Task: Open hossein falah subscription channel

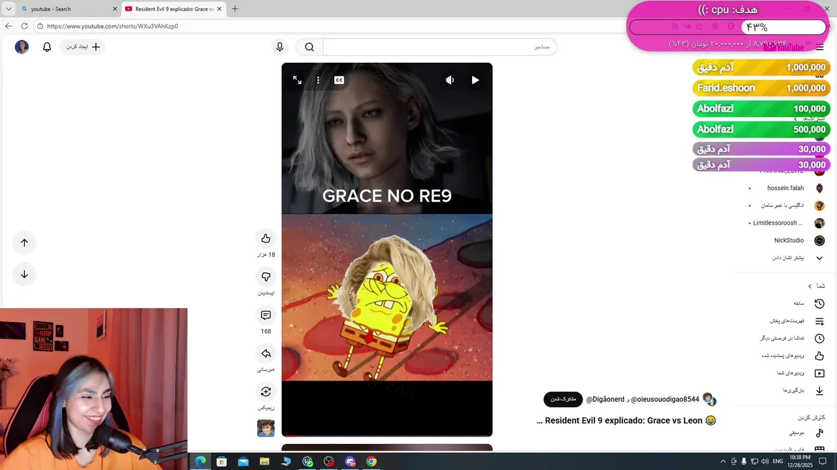Action: (787, 188)
